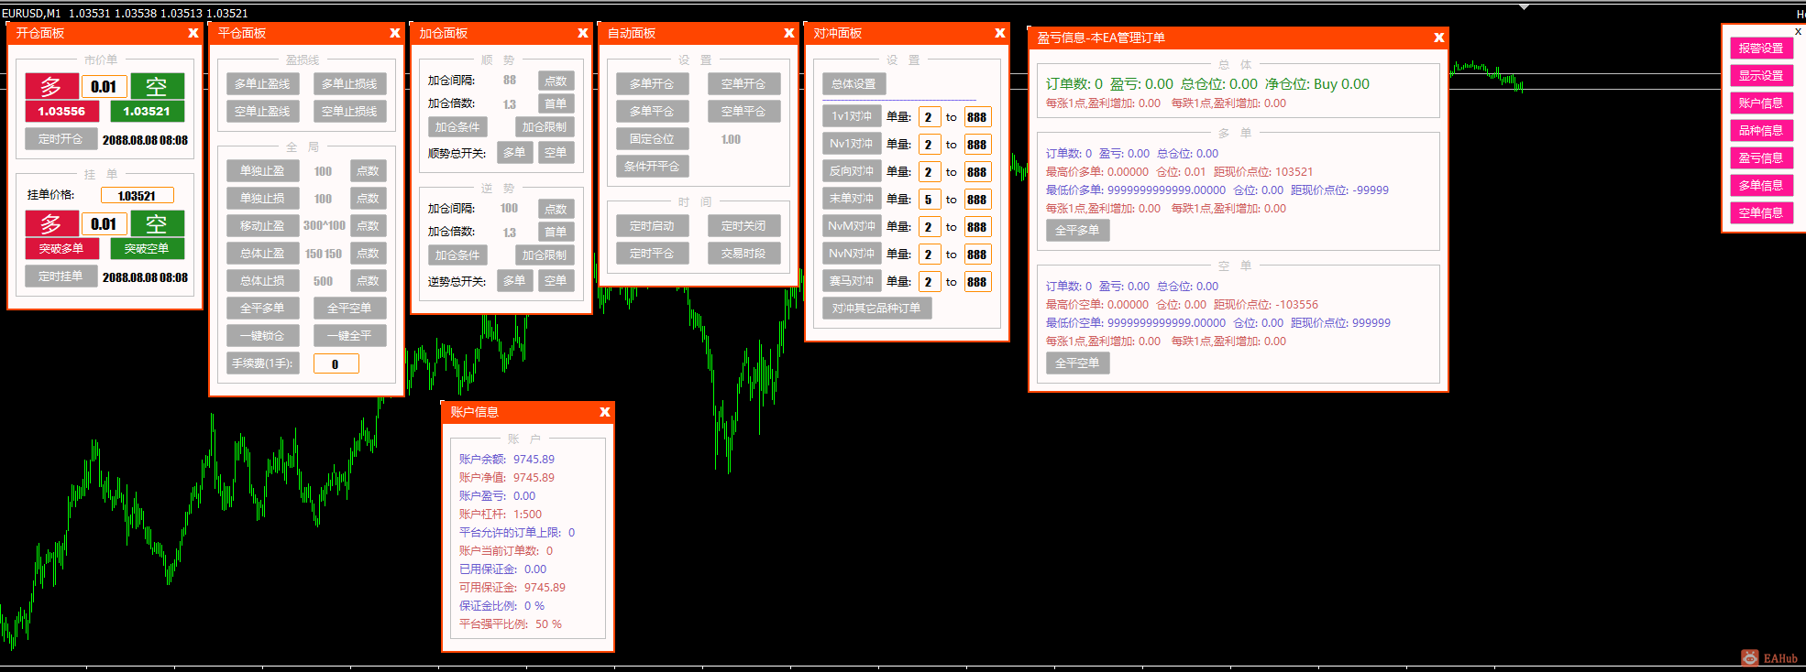
Task: Click the 1v1对冲 button
Action: pyautogui.click(x=852, y=116)
